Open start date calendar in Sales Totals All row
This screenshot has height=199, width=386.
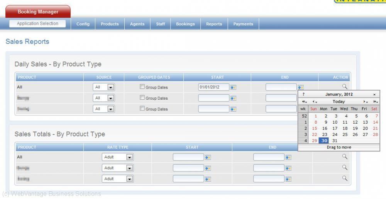click(208, 157)
